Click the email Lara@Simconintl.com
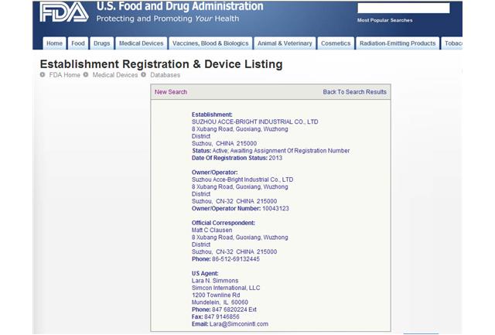This screenshot has width=495, height=335. pos(239,324)
